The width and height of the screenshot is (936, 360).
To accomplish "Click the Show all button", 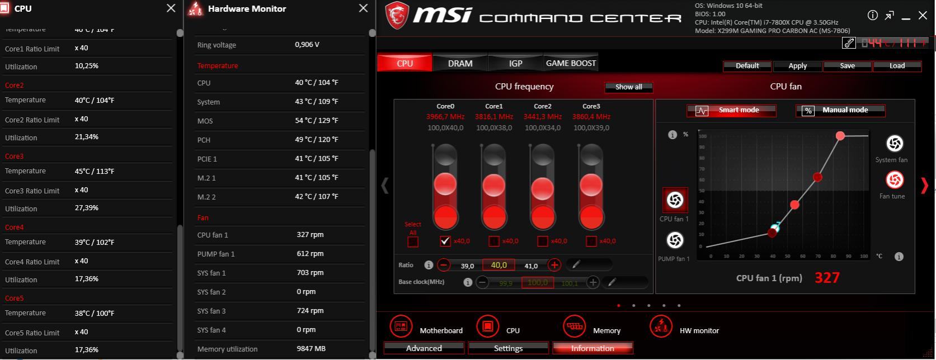I will tap(629, 87).
